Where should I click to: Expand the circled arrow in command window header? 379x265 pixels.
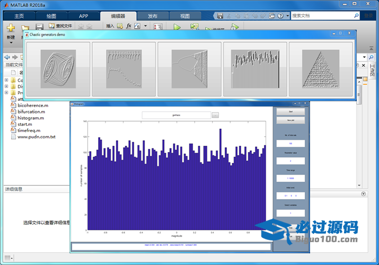click(x=363, y=194)
